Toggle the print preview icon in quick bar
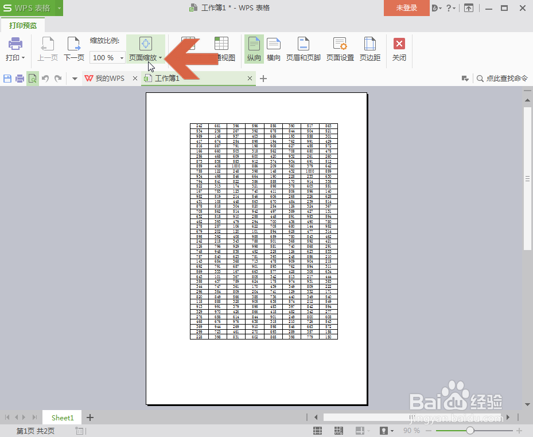The width and height of the screenshot is (533, 437). click(33, 79)
